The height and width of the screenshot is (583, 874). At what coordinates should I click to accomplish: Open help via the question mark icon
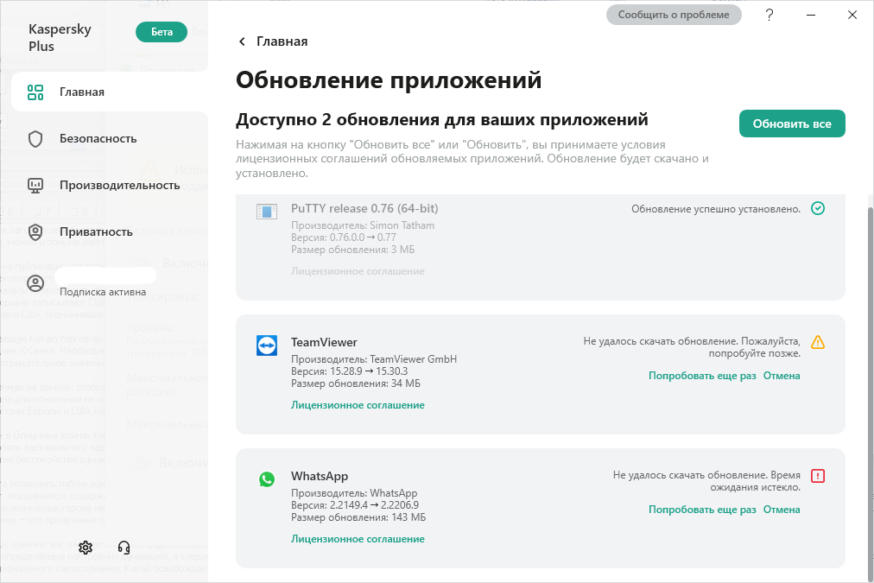pos(769,15)
